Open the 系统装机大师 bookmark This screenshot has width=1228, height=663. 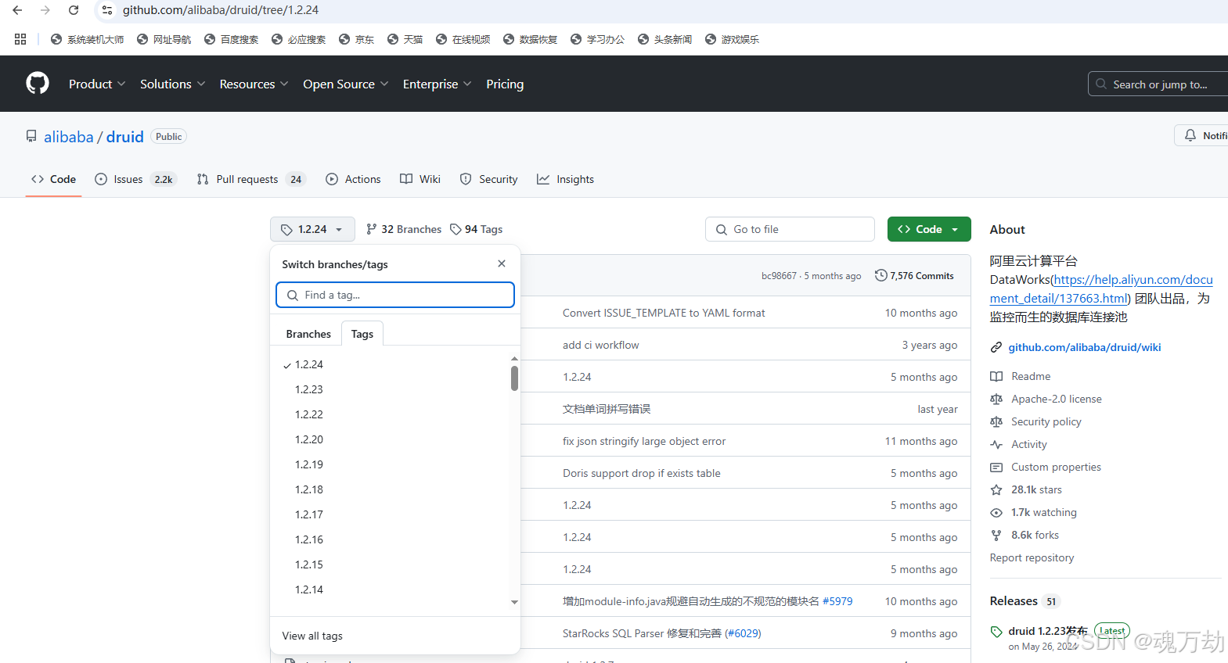87,39
